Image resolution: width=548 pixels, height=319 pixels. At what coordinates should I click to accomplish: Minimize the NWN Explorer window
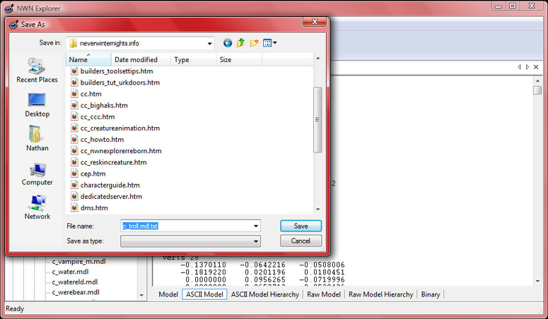499,6
